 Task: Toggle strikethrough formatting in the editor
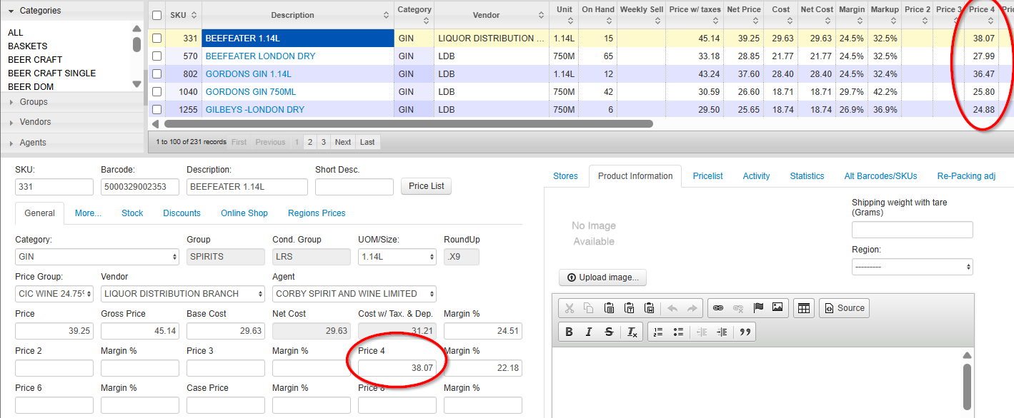[x=609, y=332]
